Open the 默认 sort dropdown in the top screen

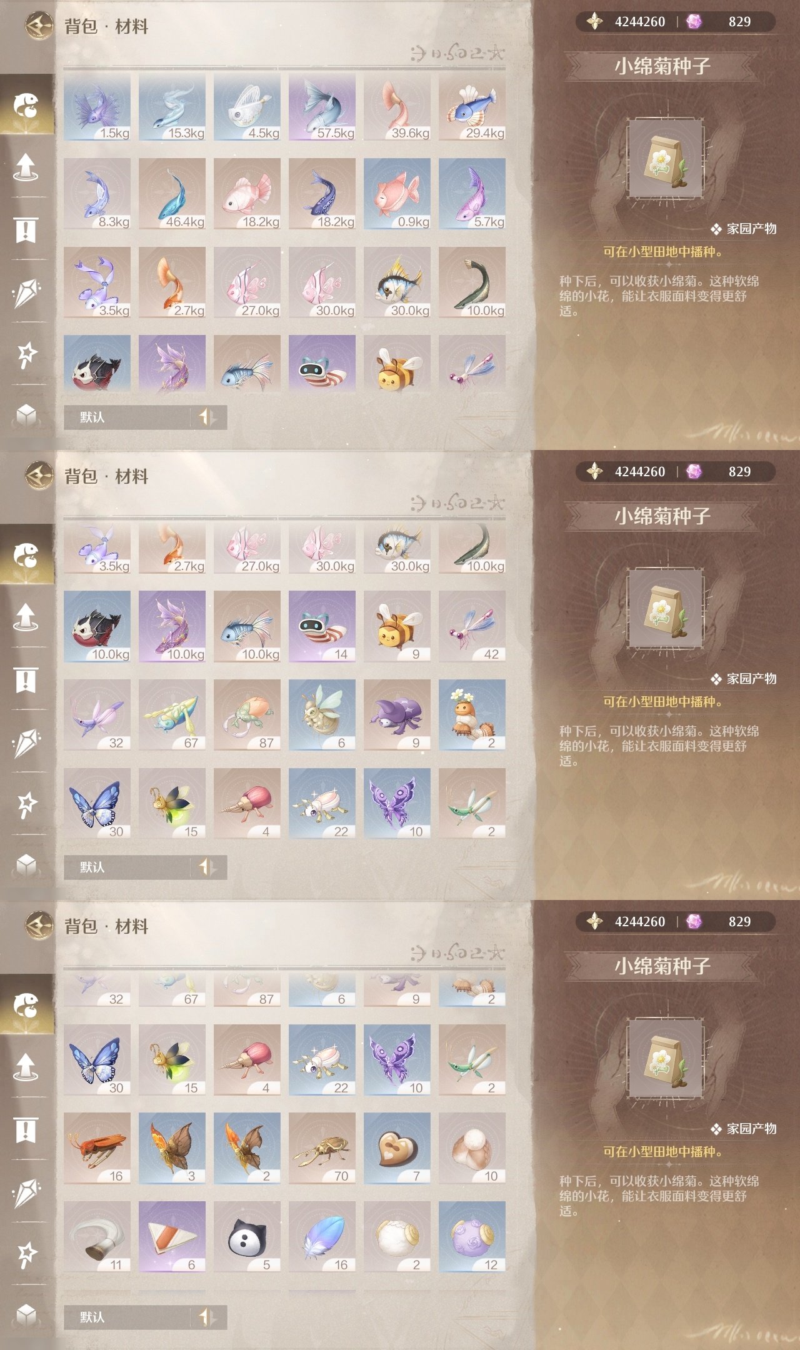pyautogui.click(x=127, y=417)
